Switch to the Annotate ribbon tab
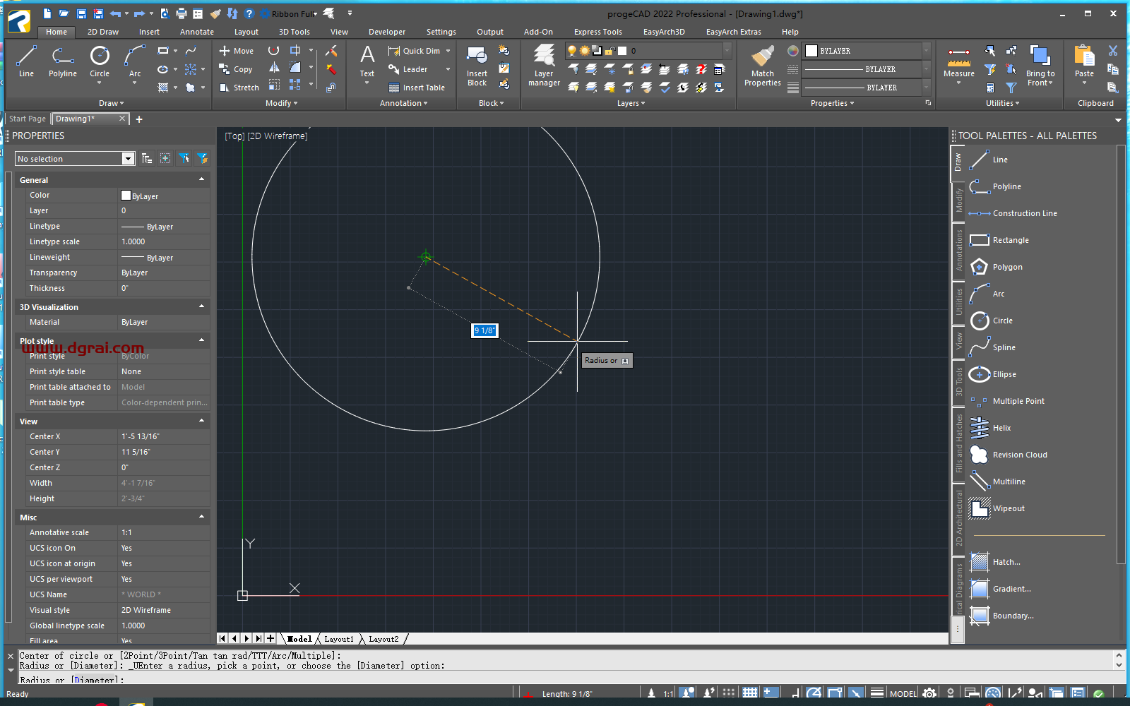 tap(196, 32)
